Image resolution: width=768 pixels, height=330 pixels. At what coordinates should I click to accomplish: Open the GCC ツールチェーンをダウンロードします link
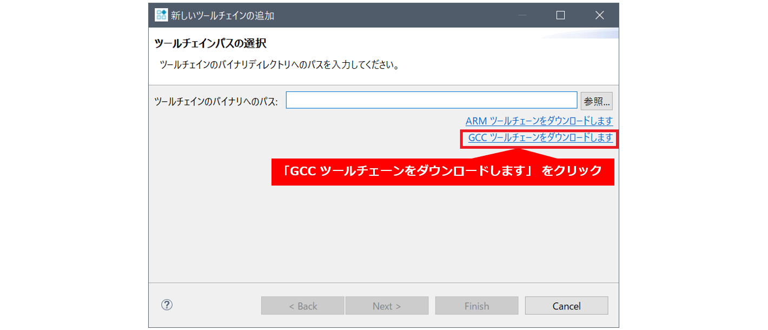pos(540,137)
